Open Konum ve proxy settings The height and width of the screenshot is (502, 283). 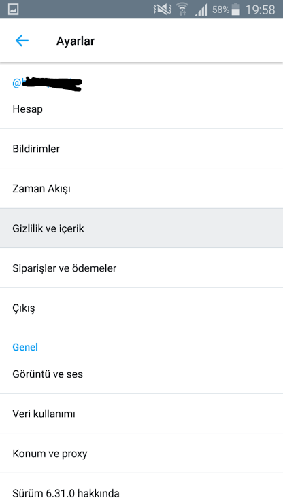click(x=141, y=453)
